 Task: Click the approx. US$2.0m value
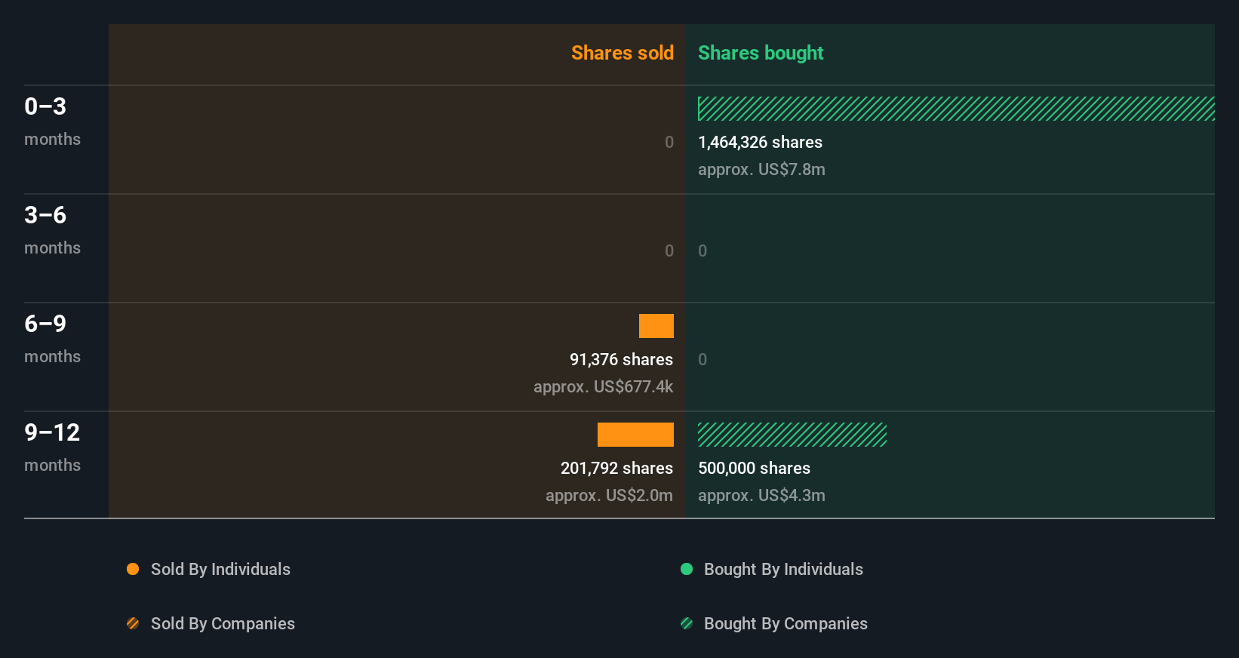(x=609, y=496)
